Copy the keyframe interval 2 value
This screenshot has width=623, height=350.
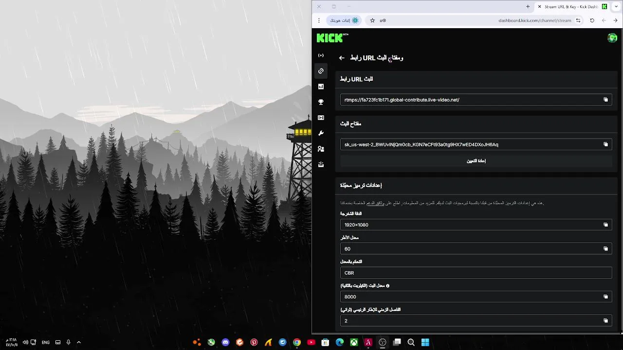[x=605, y=321]
